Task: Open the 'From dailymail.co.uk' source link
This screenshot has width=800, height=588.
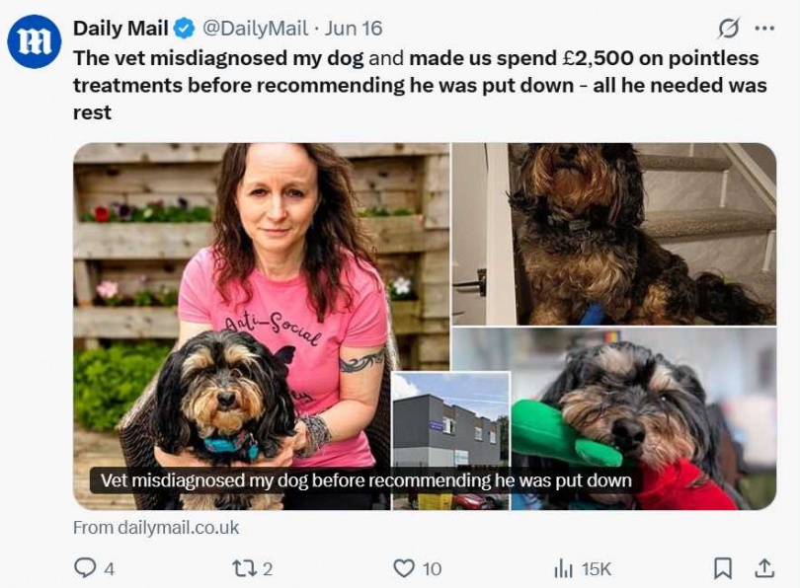Action: click(156, 528)
